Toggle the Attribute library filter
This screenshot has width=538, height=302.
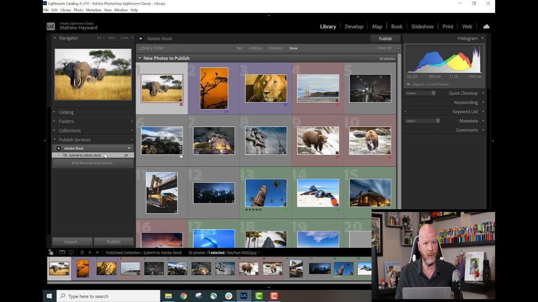click(256, 48)
